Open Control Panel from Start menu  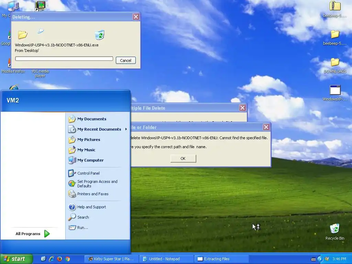88,173
